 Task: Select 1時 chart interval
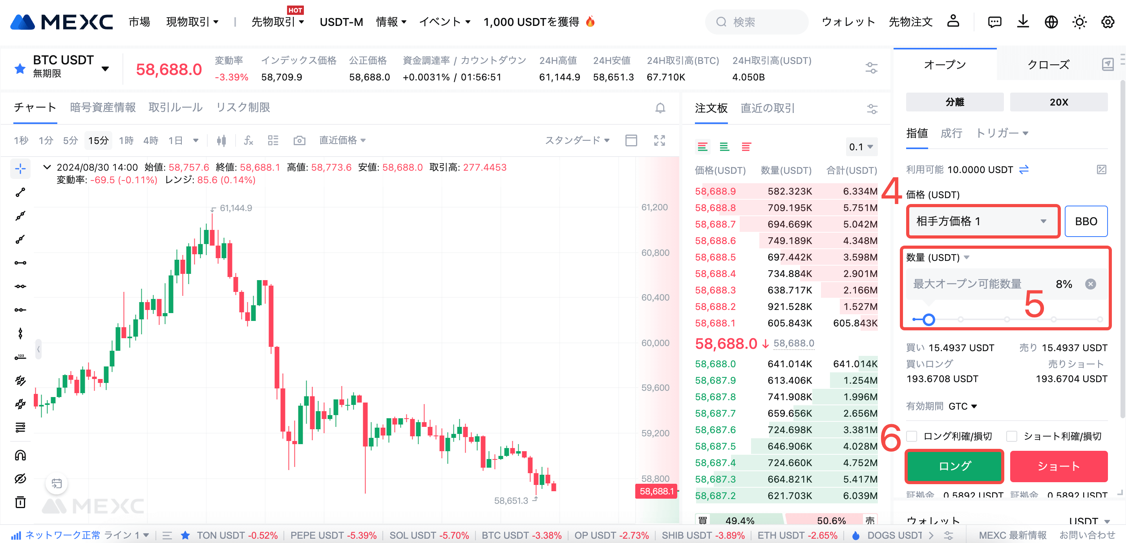(126, 140)
